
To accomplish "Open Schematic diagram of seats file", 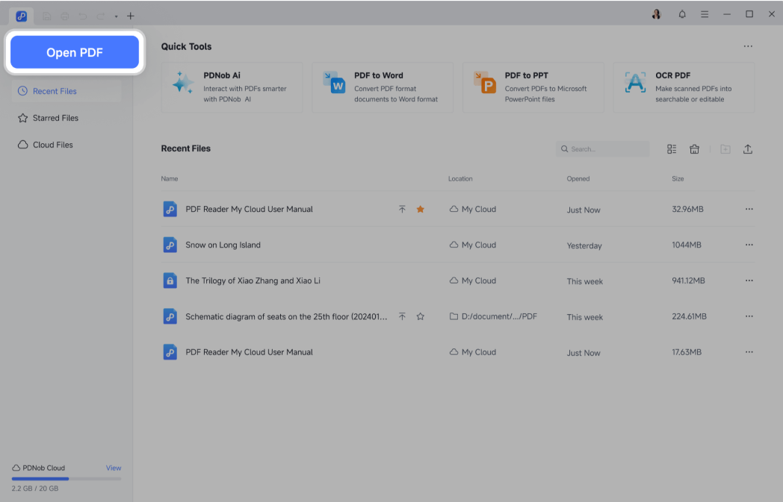I will click(x=286, y=316).
